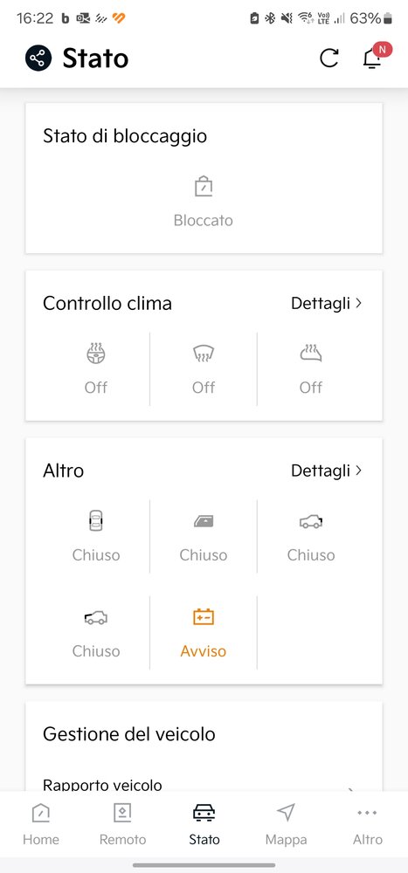Select the windshield defrost icon
The width and height of the screenshot is (408, 873).
(204, 353)
